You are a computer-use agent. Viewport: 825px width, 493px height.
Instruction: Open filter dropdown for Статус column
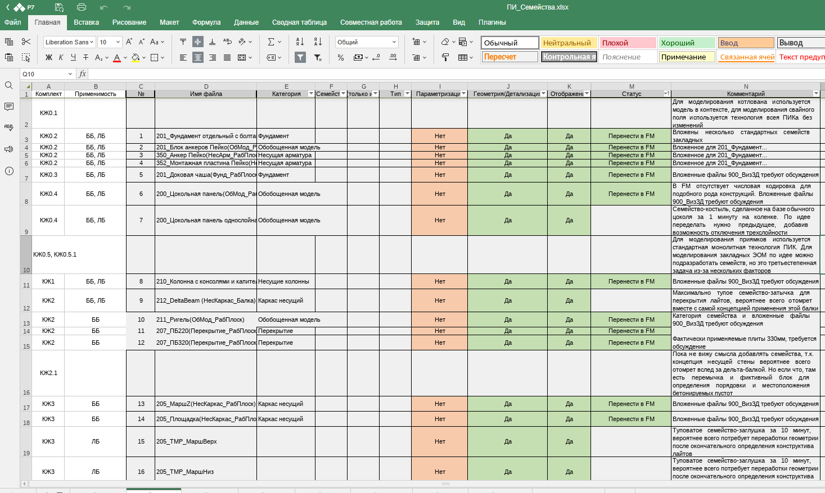666,94
